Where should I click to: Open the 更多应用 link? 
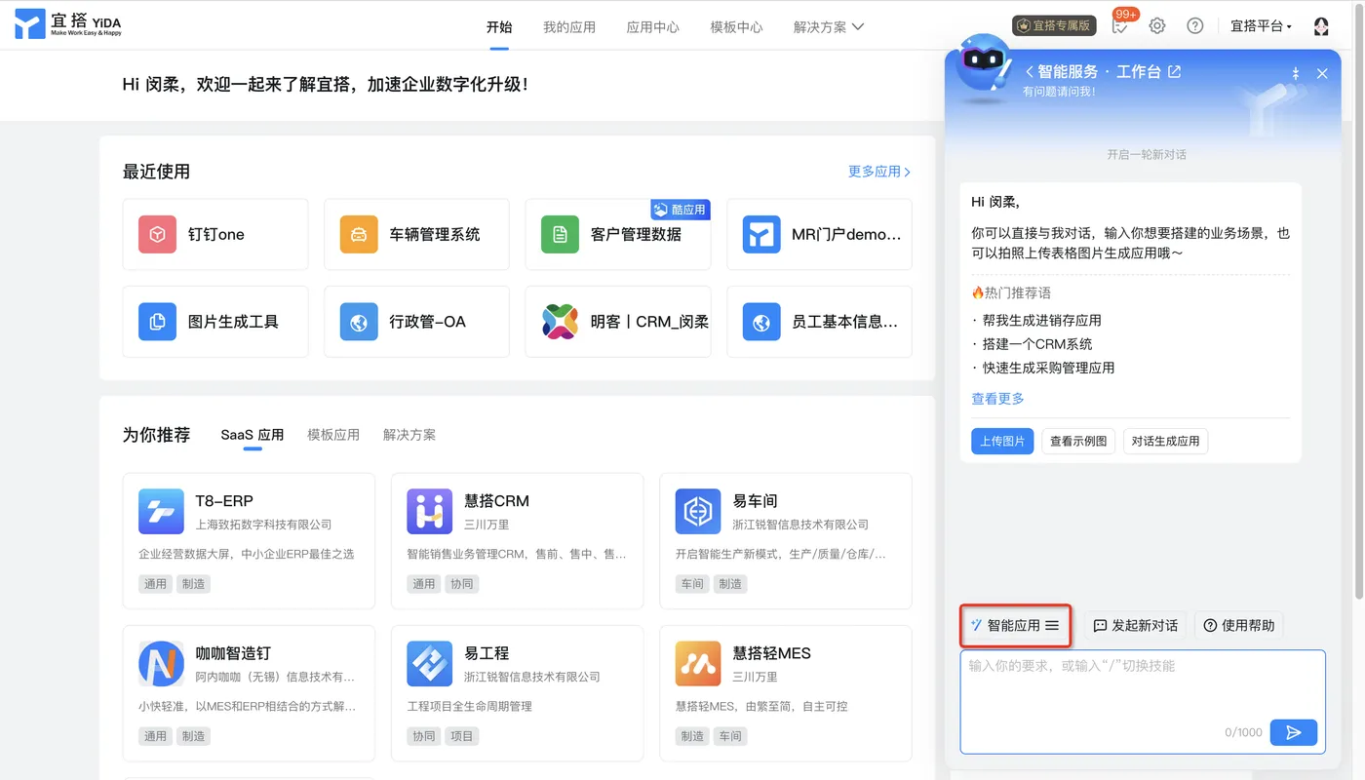point(879,172)
